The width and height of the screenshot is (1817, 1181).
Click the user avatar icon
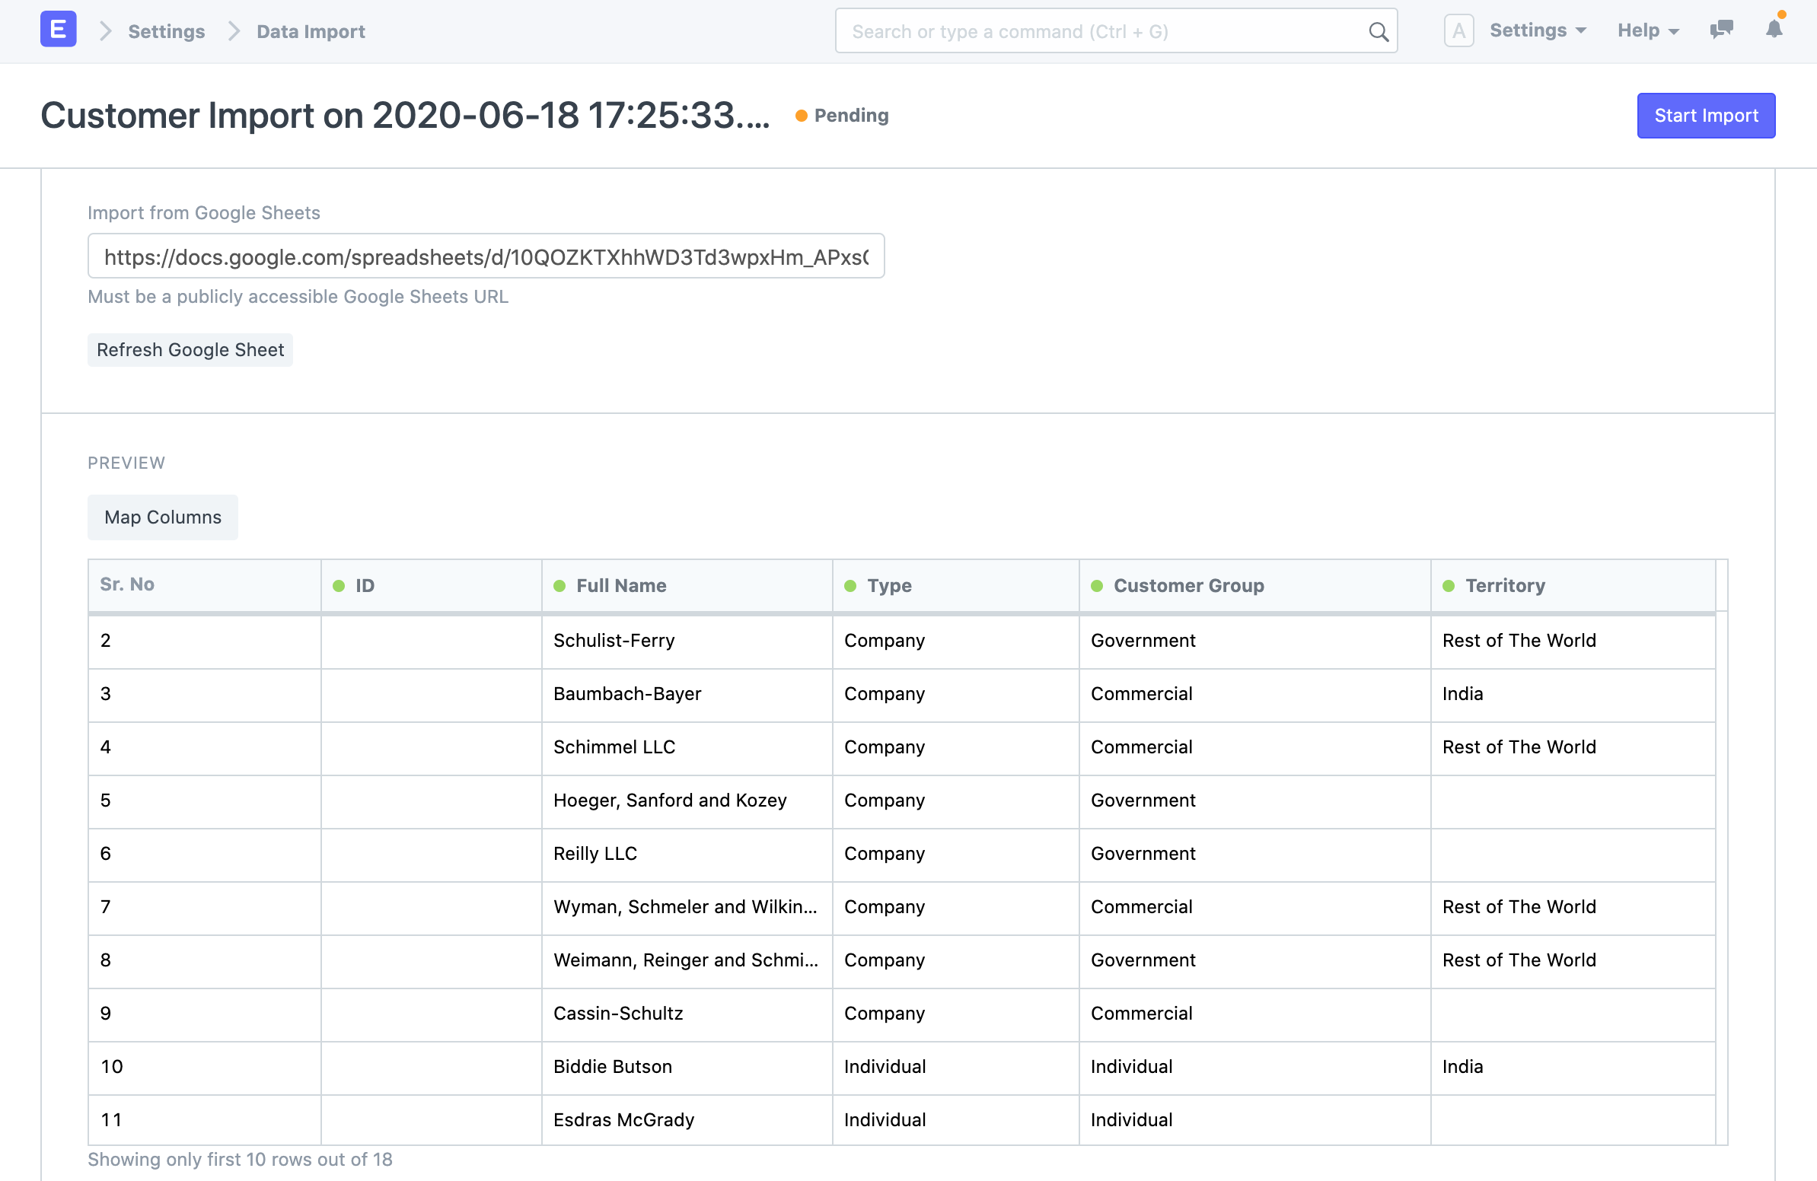coord(1459,30)
